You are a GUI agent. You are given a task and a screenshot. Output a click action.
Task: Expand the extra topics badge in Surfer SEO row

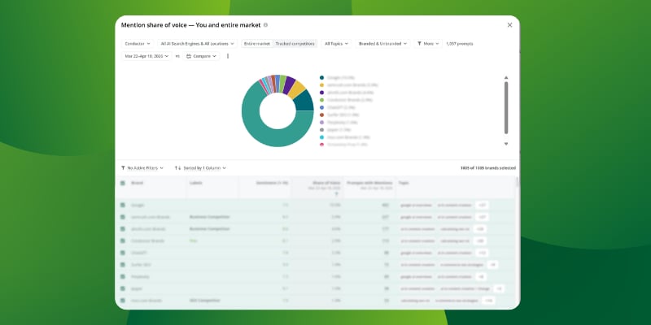[x=492, y=265]
